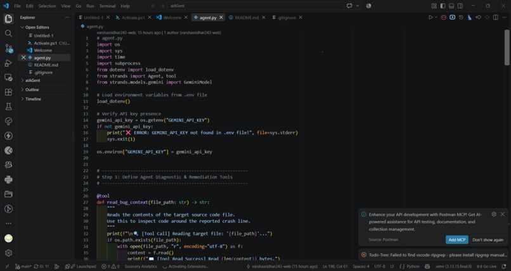Screen dimensions: 511x271
Task: Open the Search view in activity bar
Action: point(8,34)
